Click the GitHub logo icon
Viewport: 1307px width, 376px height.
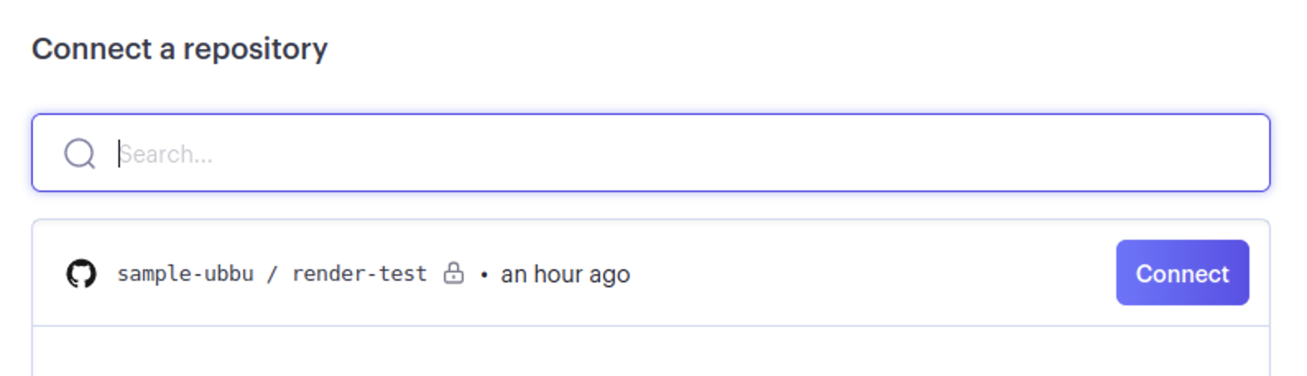[81, 273]
